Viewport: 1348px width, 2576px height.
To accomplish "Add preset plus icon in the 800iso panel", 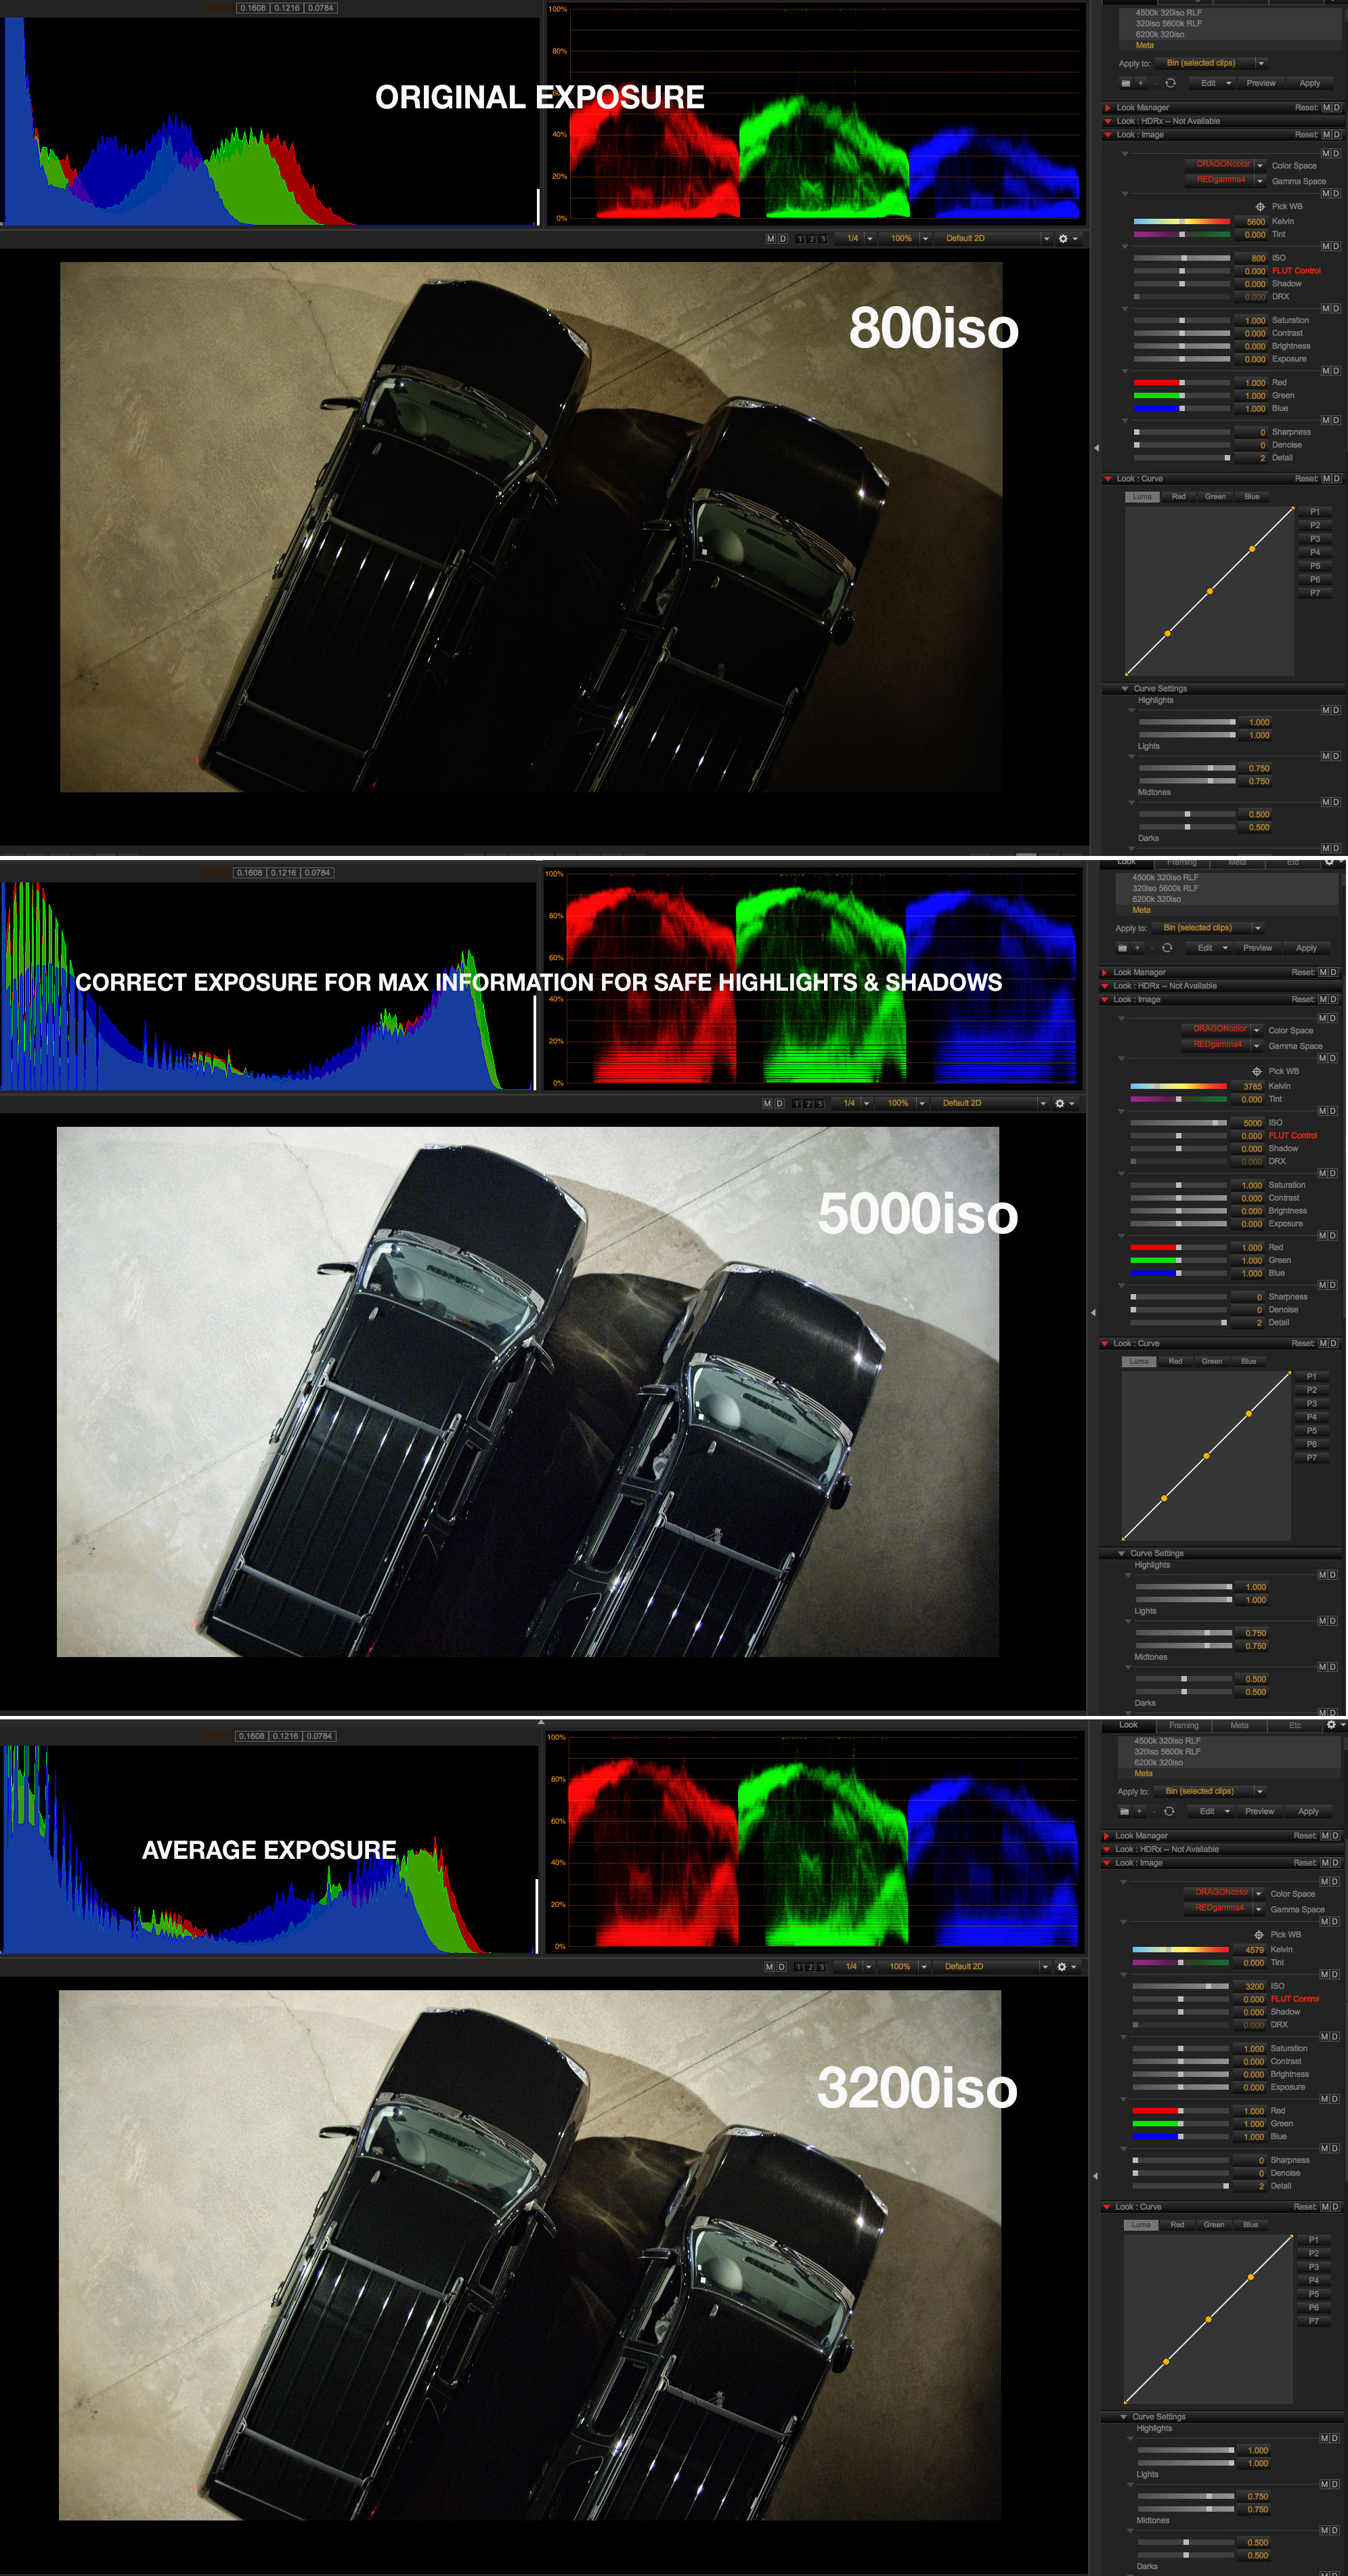I will coord(1141,83).
